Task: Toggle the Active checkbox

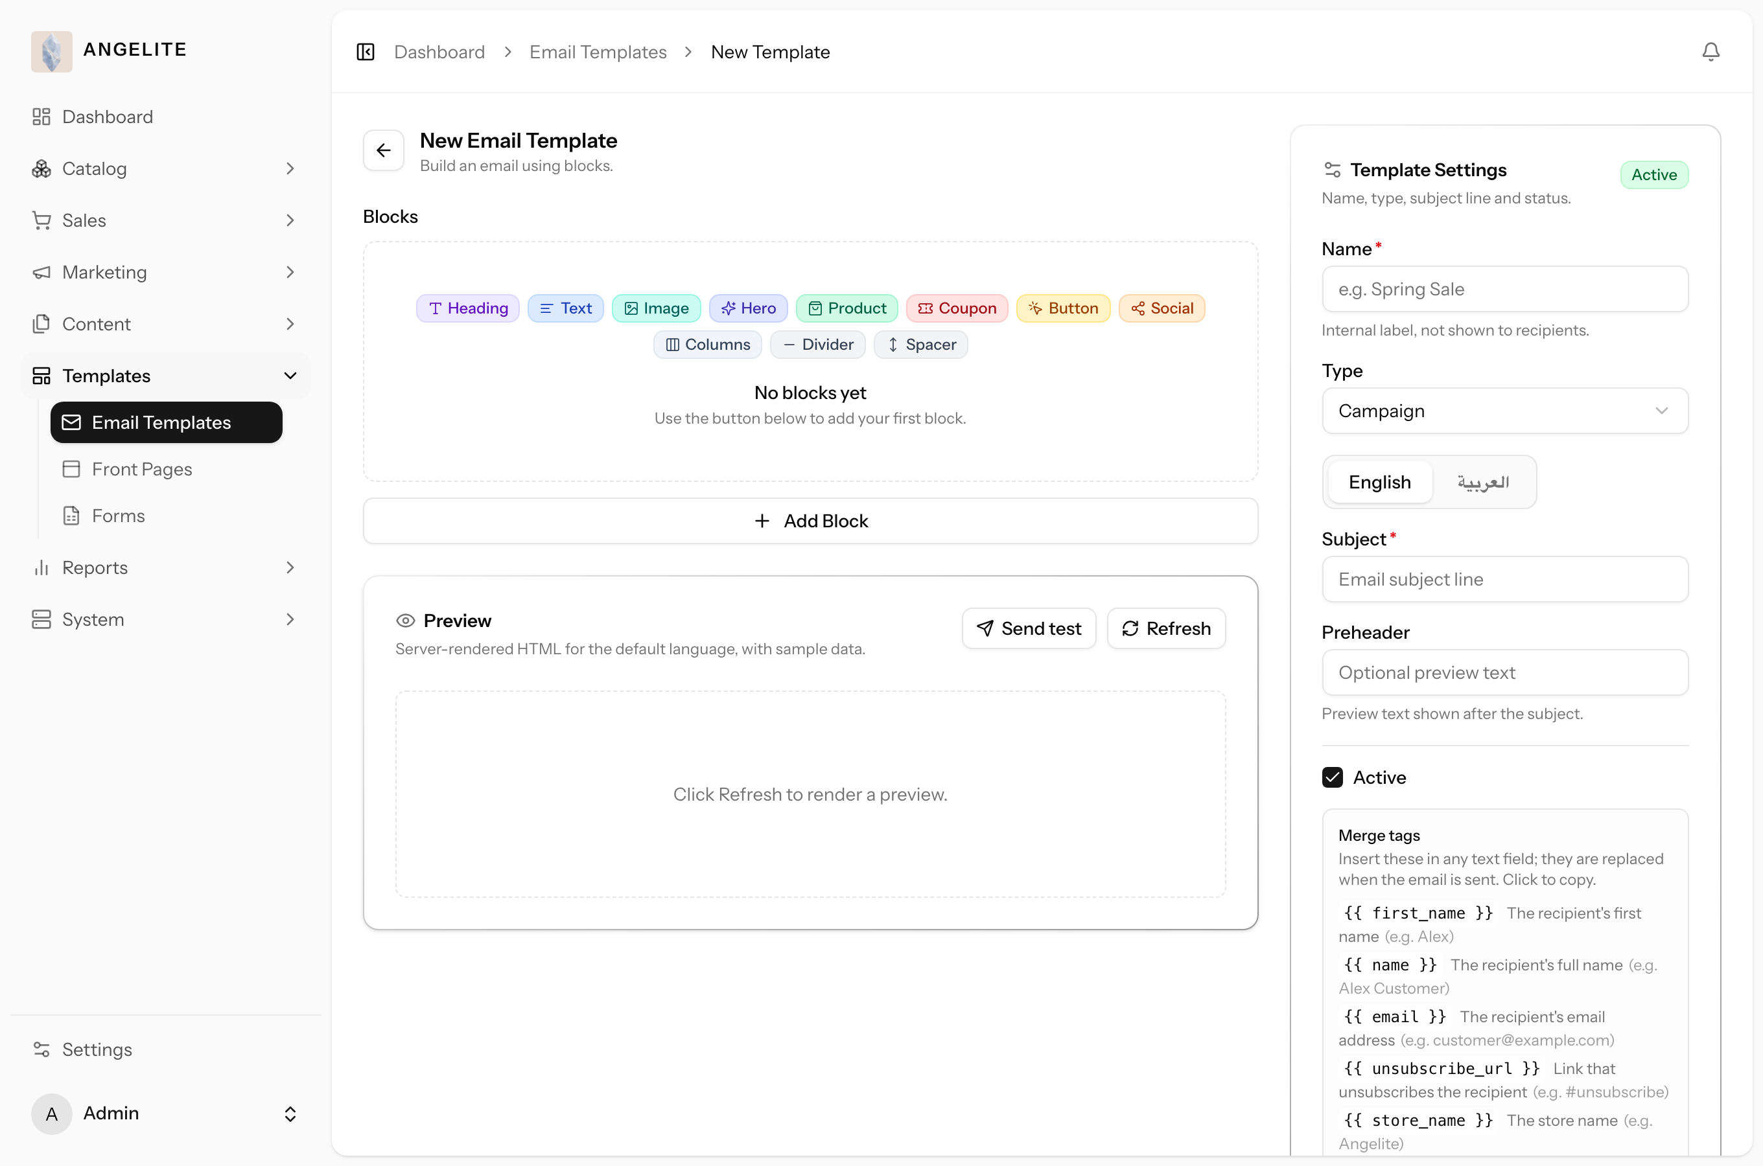Action: [x=1332, y=778]
